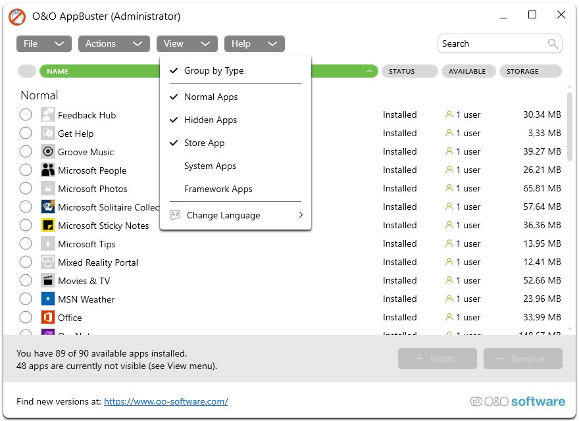Toggle the select-all circle in header
This screenshot has height=421, width=579.
pyautogui.click(x=27, y=71)
